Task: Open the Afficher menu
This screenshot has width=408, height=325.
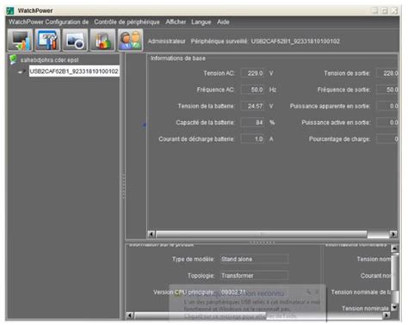Action: 176,22
